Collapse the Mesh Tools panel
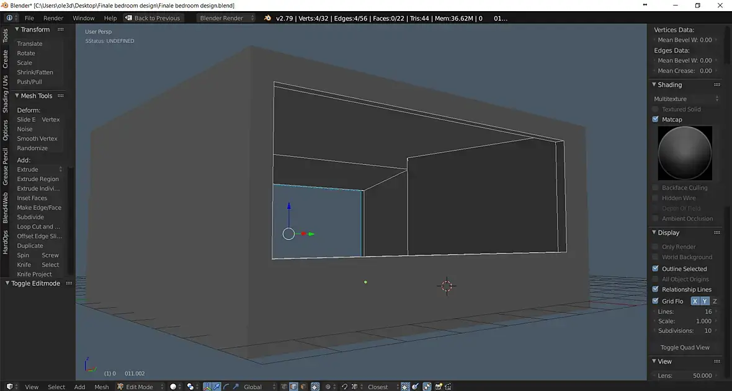732x391 pixels. tap(17, 95)
